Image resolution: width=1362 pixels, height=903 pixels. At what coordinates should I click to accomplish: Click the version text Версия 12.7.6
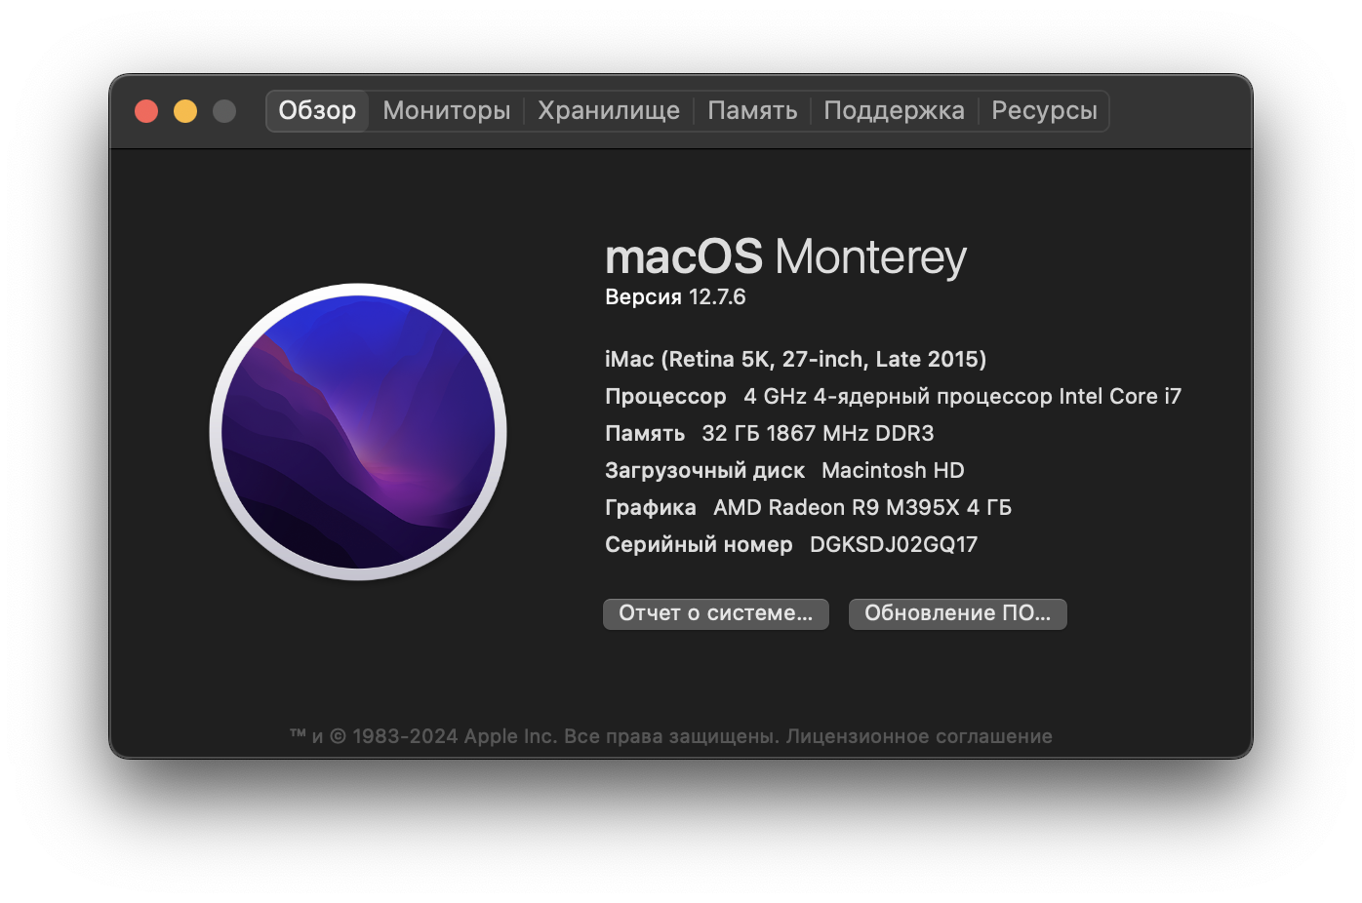[x=675, y=297]
